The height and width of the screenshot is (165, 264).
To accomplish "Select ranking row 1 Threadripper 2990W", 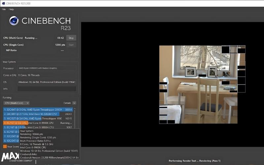I will click(x=38, y=110).
